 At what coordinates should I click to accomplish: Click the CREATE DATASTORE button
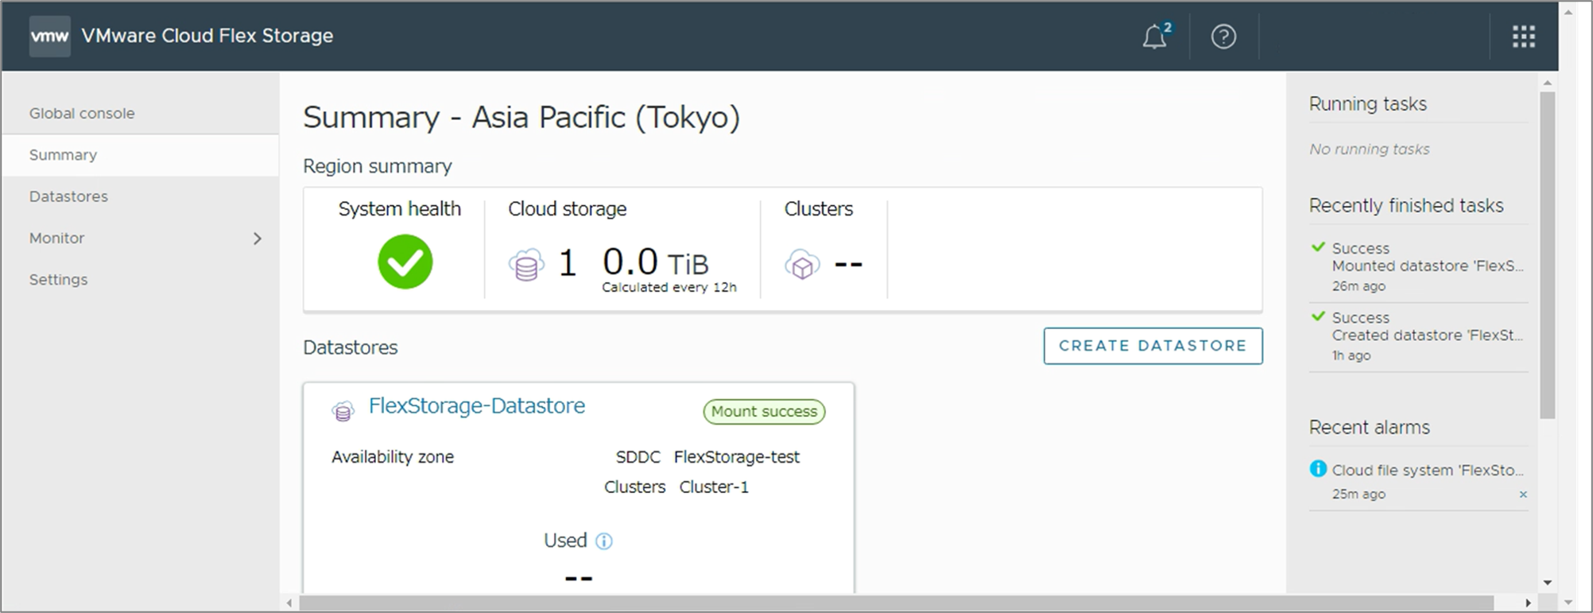1153,346
